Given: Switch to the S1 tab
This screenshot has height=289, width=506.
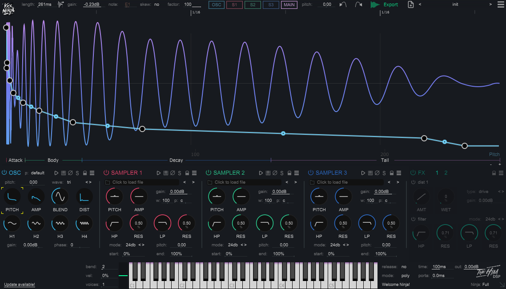Looking at the screenshot, I should 234,4.
